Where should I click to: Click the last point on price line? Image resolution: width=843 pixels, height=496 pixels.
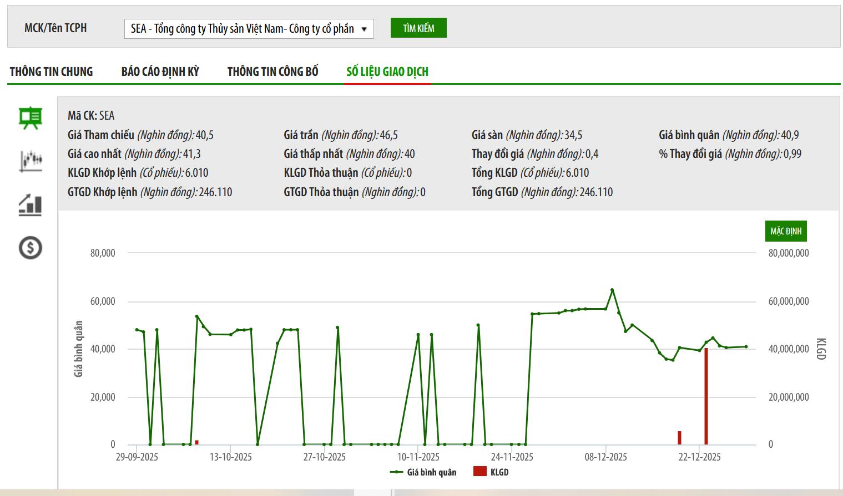pos(746,347)
